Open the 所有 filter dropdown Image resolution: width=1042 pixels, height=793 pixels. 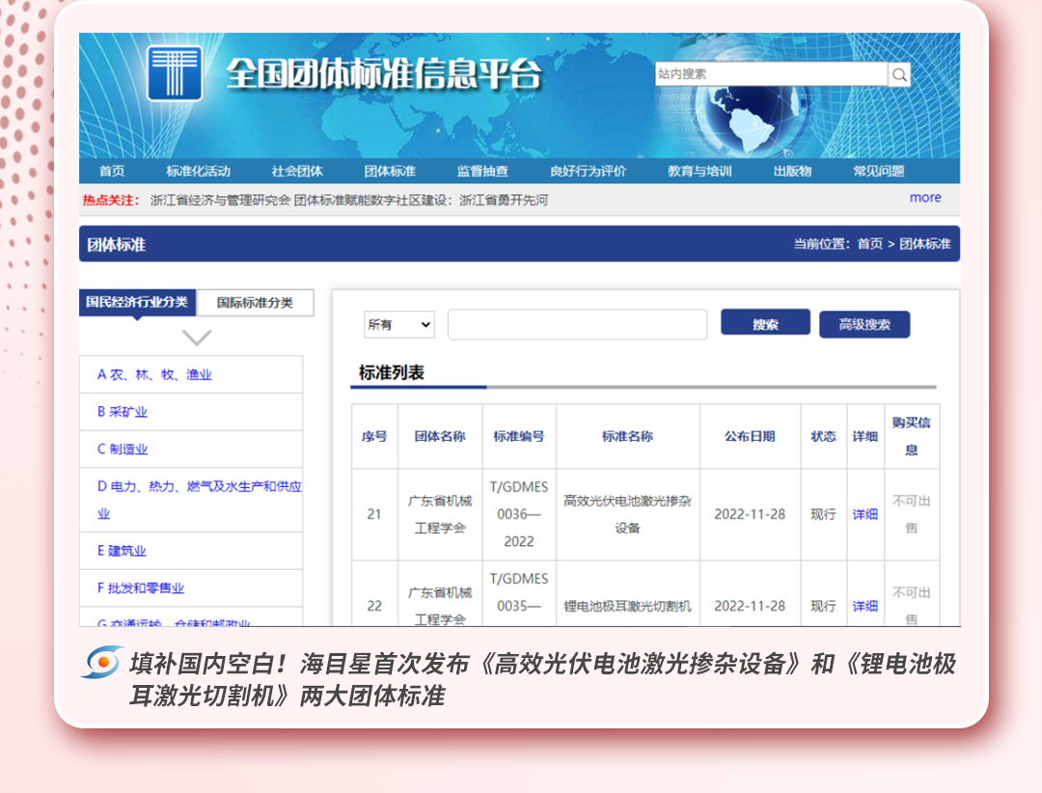point(398,324)
